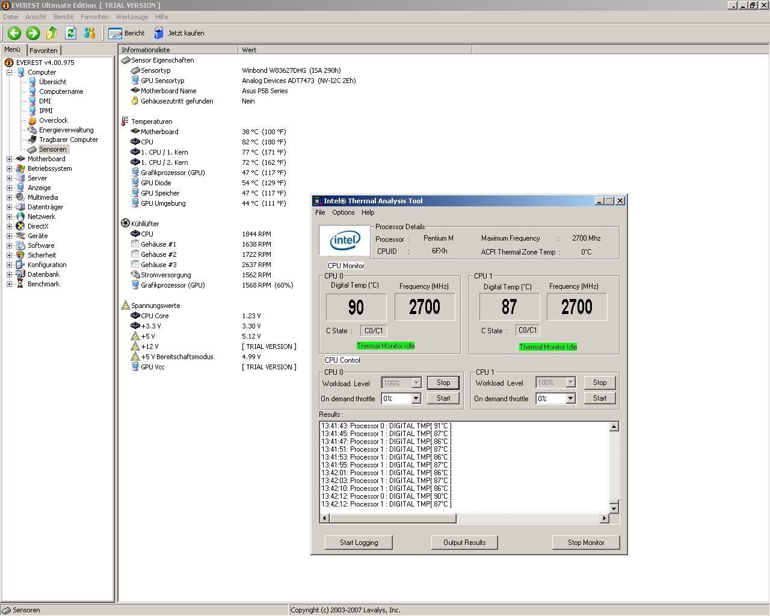Open Help menu in Thermal Analysis Tool
Screen dimensions: 770x616
368,212
